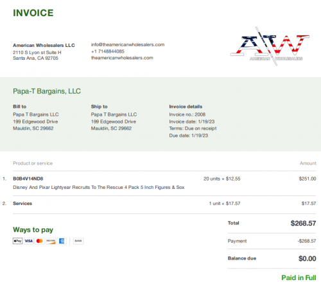Click Services line amount $17.57

coord(309,204)
